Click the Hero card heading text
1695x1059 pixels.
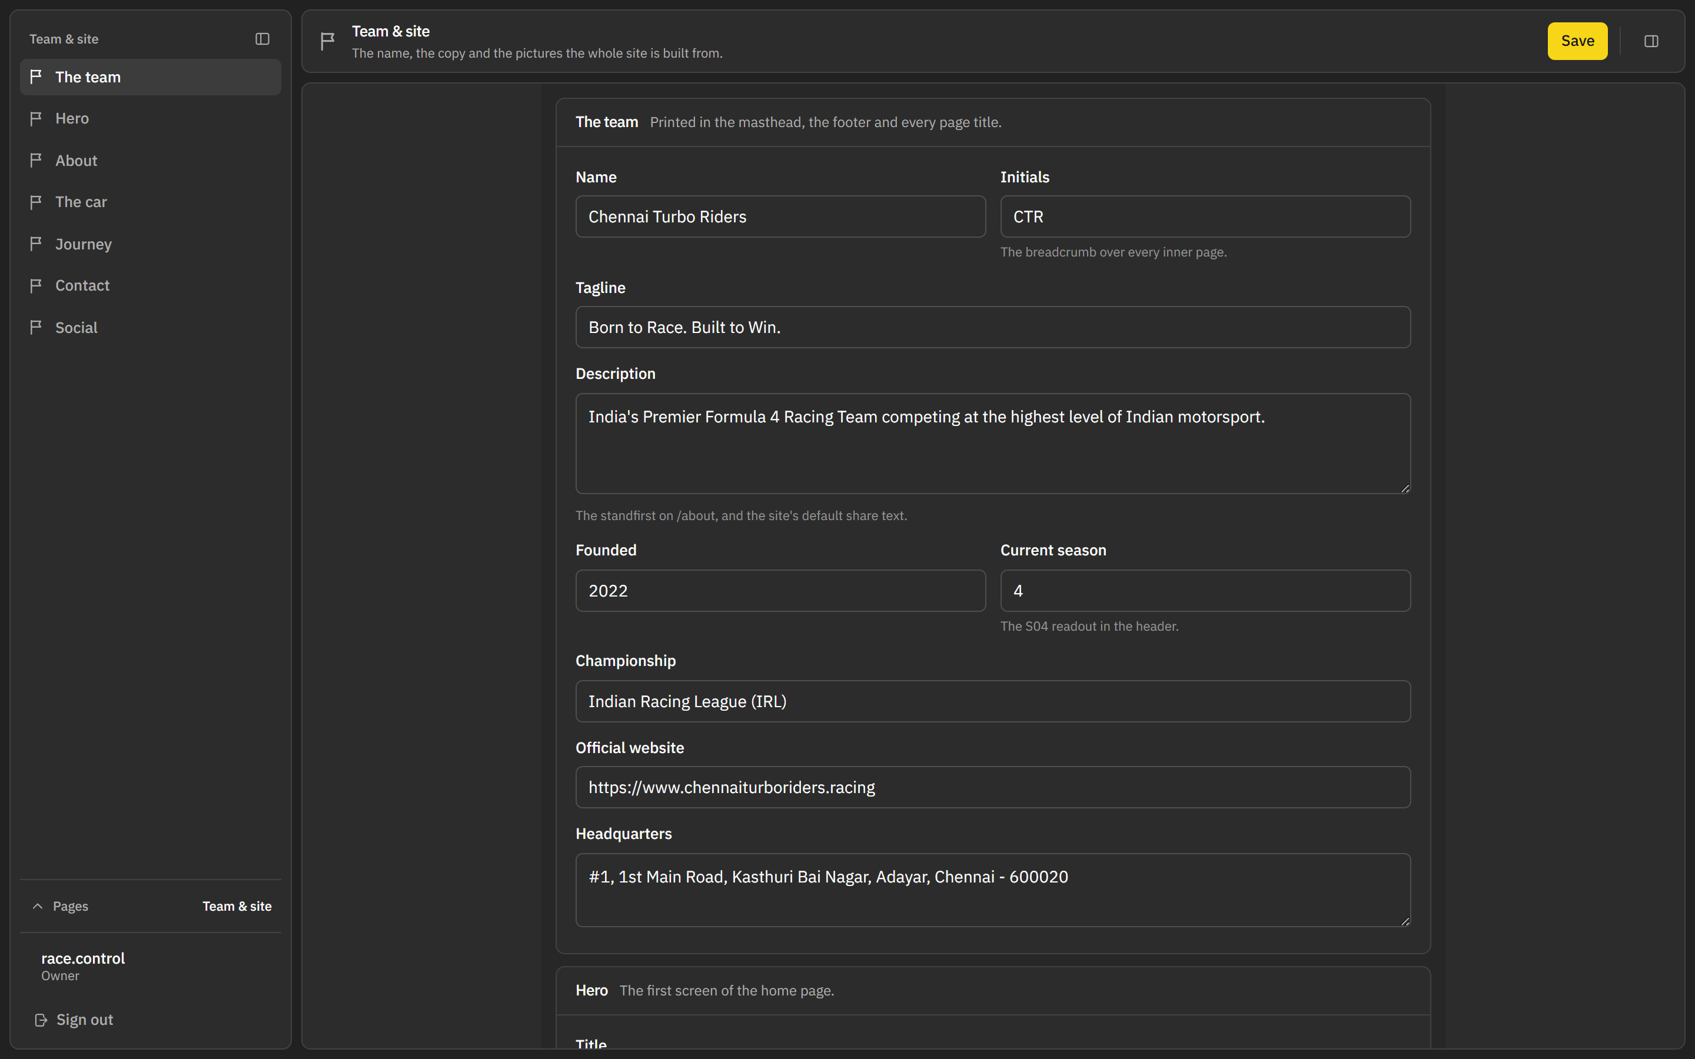click(592, 990)
